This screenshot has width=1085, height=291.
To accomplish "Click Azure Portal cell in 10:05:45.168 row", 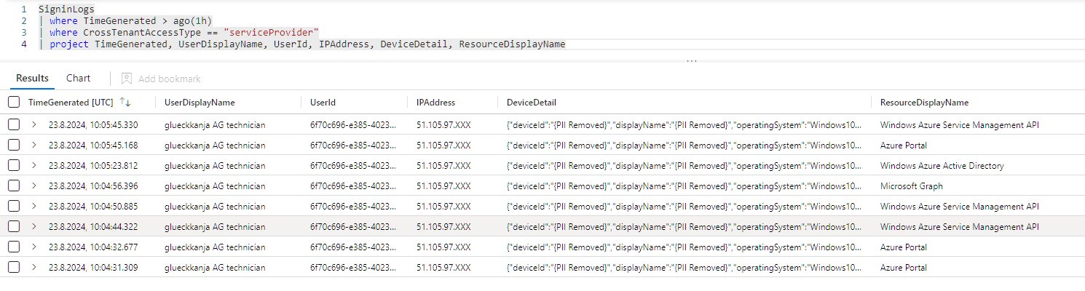I will (x=903, y=145).
